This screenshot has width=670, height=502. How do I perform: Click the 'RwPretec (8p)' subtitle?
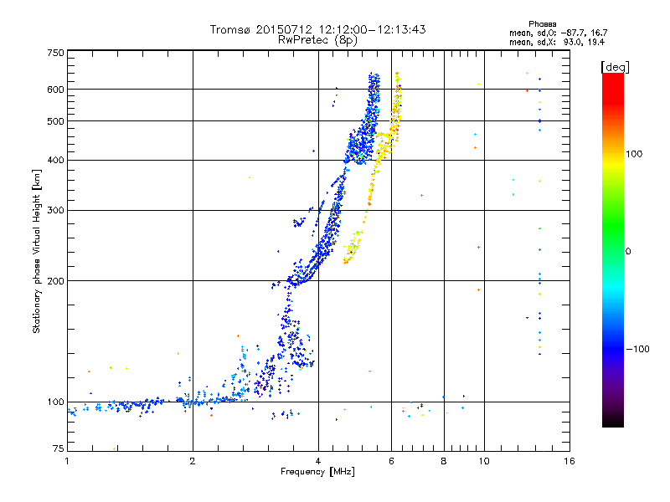[x=317, y=40]
